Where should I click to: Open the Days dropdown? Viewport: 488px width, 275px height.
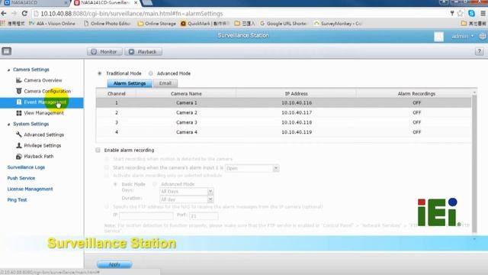[x=186, y=192]
